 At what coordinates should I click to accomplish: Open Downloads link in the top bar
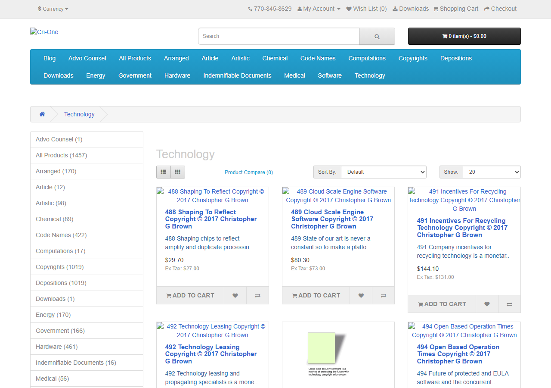pyautogui.click(x=410, y=9)
